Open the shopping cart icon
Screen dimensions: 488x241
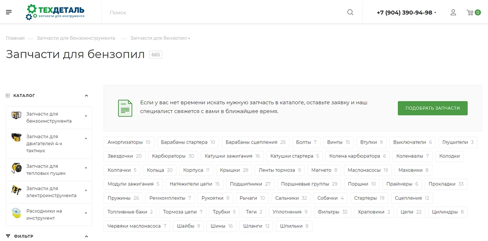pyautogui.click(x=470, y=12)
